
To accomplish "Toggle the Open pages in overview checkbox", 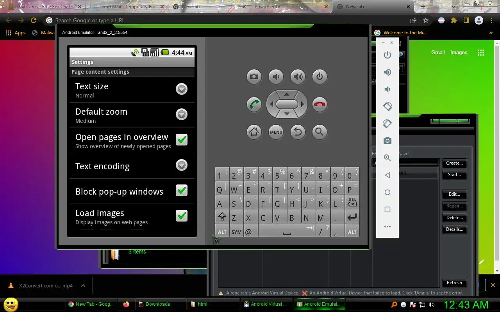I will point(182,140).
